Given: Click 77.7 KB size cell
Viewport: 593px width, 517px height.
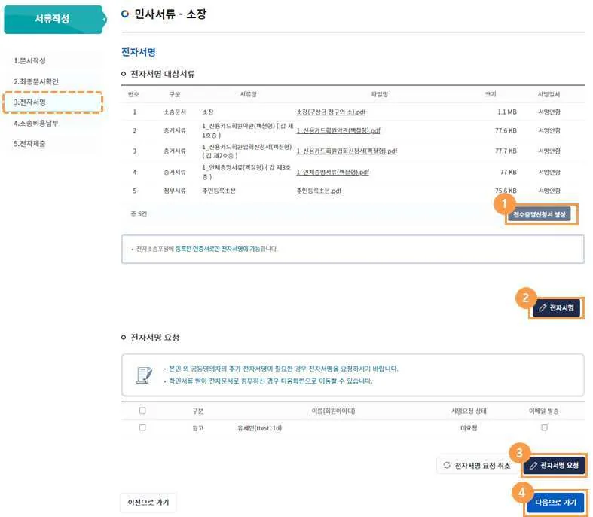Looking at the screenshot, I should 506,151.
